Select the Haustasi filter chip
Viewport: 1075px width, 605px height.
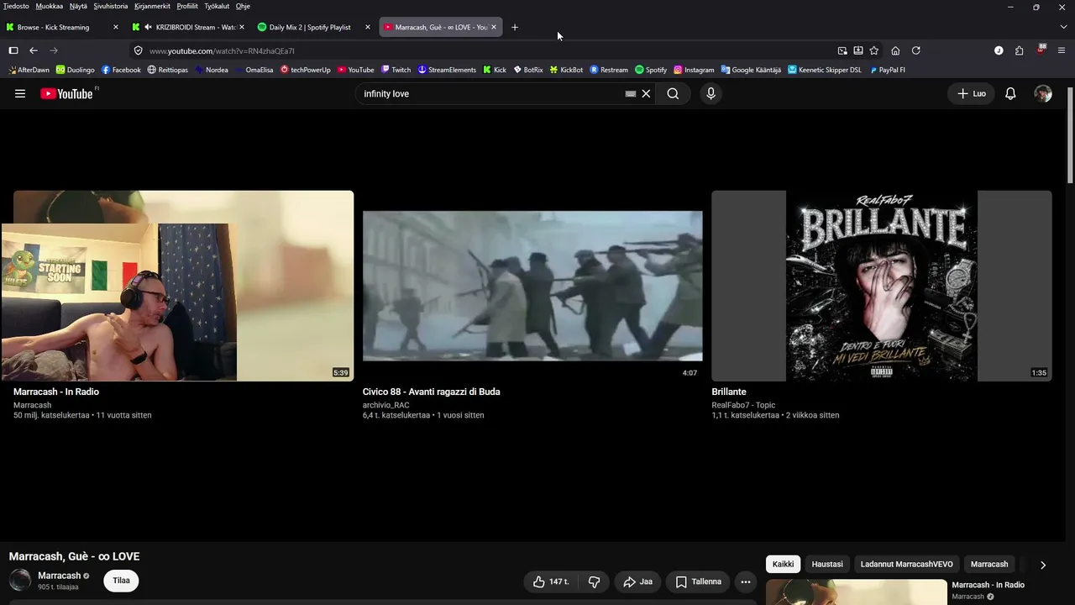pos(827,565)
